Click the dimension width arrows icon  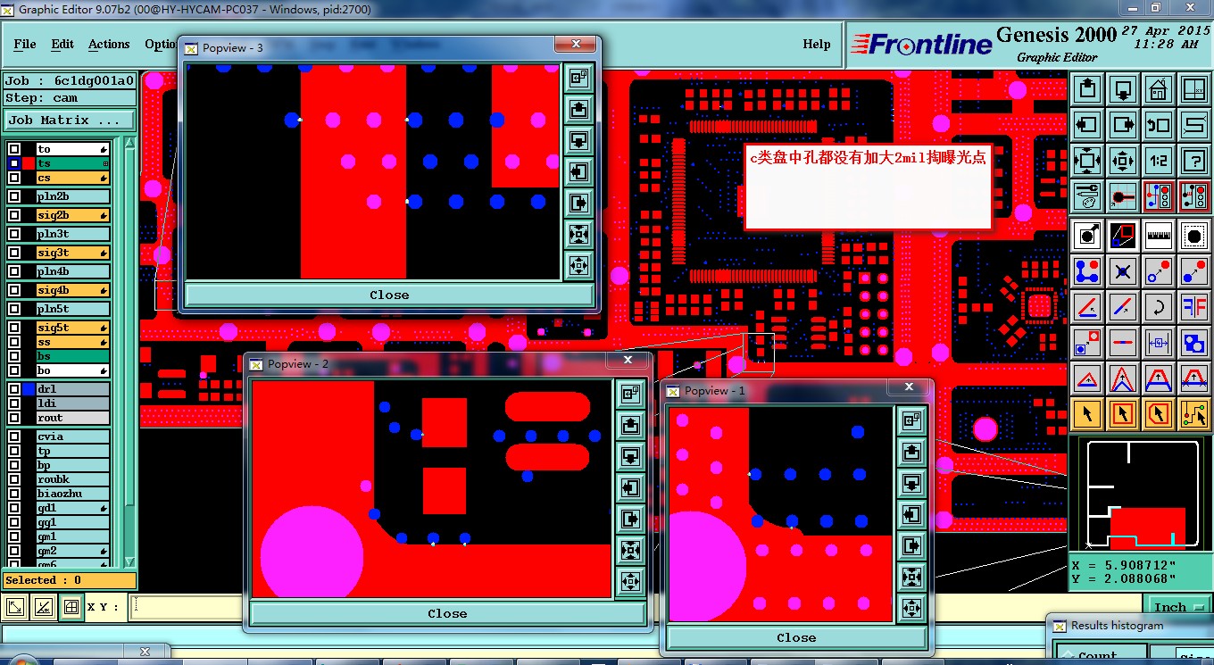point(1159,342)
